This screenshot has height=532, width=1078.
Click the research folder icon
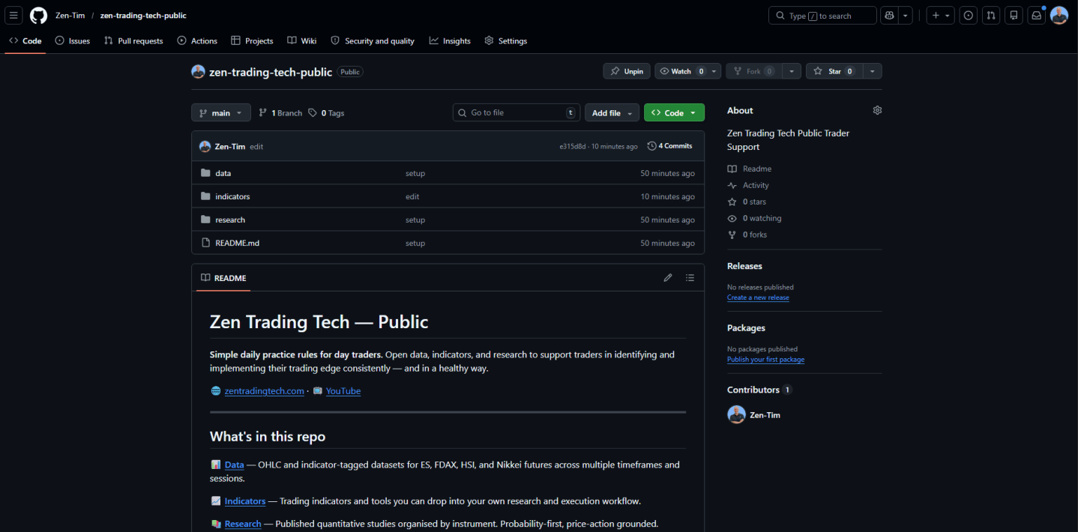pos(205,220)
